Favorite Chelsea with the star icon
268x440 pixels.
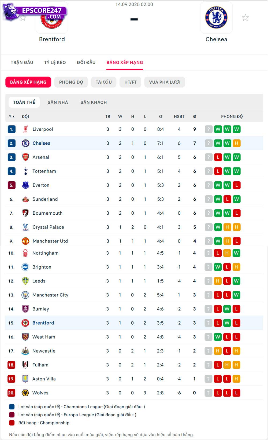pyautogui.click(x=245, y=18)
